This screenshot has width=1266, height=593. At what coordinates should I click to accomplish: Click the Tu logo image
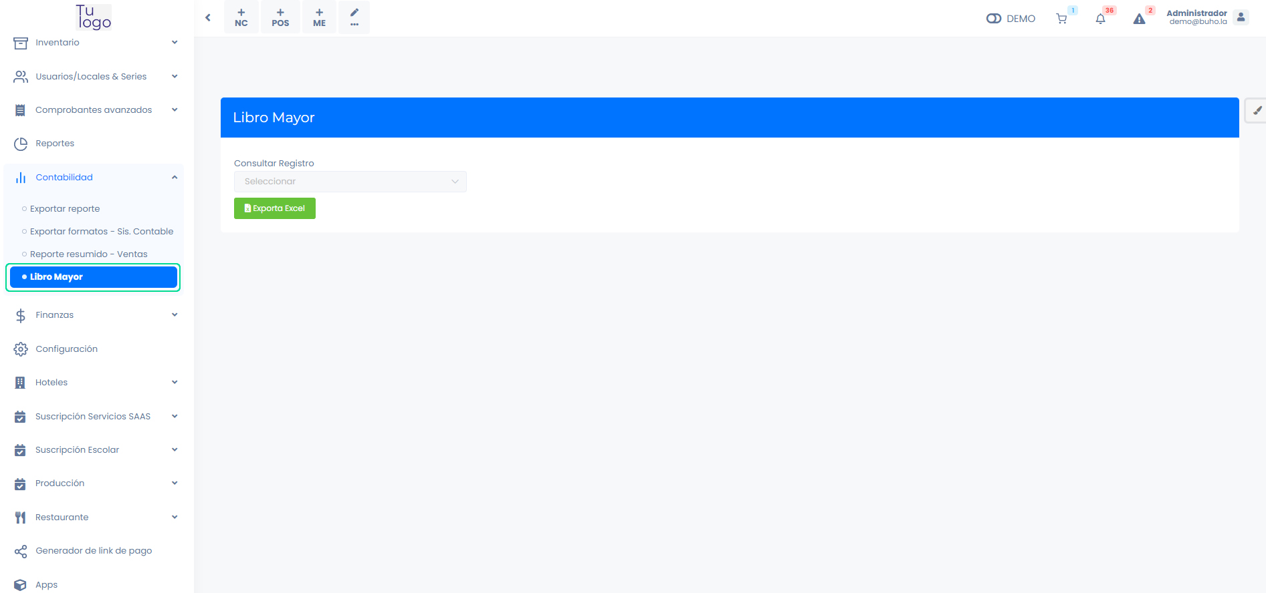93,17
